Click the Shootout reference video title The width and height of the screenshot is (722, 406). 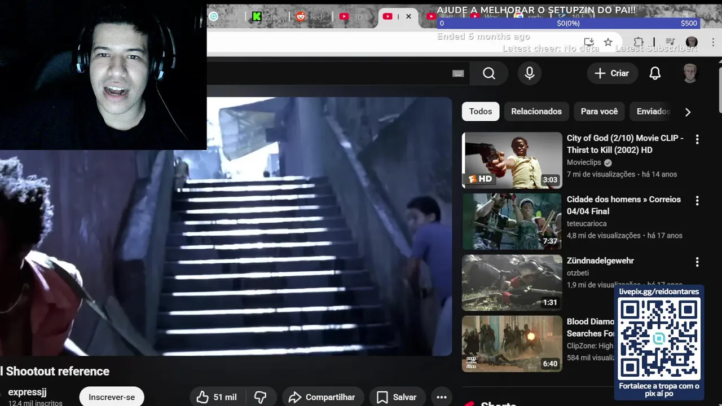(55, 371)
